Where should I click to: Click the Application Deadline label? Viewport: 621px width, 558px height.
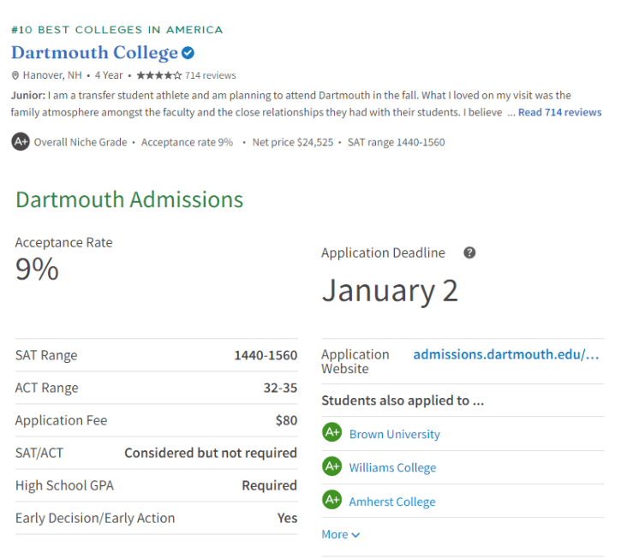pyautogui.click(x=384, y=252)
